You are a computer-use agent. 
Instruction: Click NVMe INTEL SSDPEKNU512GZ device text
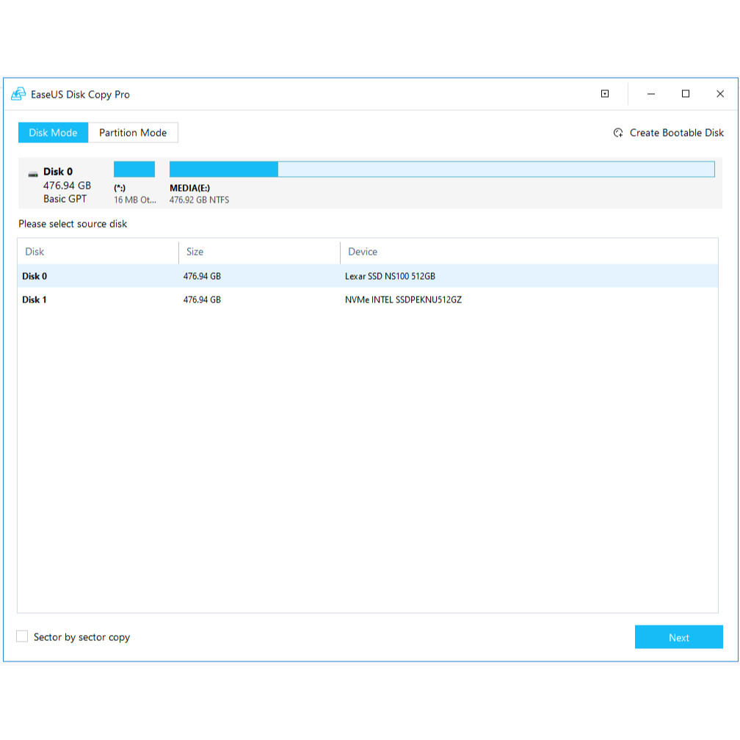pos(403,300)
